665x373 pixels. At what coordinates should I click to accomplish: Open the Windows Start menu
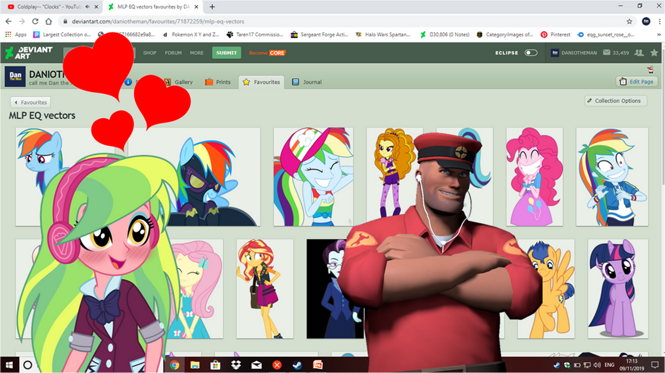click(x=9, y=365)
